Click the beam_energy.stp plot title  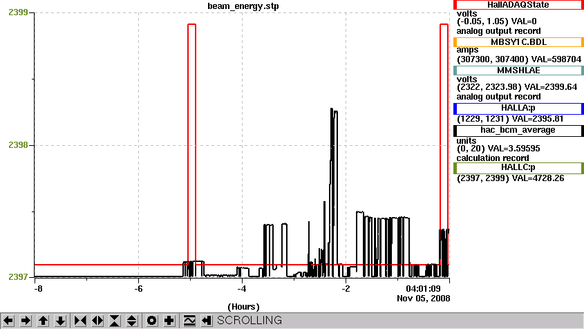click(x=243, y=6)
